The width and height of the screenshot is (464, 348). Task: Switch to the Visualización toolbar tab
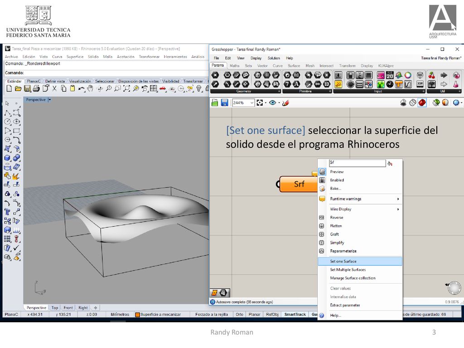80,81
